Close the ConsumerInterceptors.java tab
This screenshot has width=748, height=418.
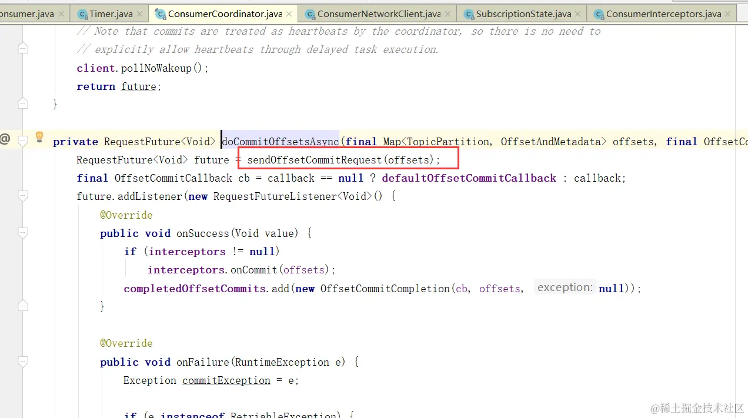coord(728,14)
